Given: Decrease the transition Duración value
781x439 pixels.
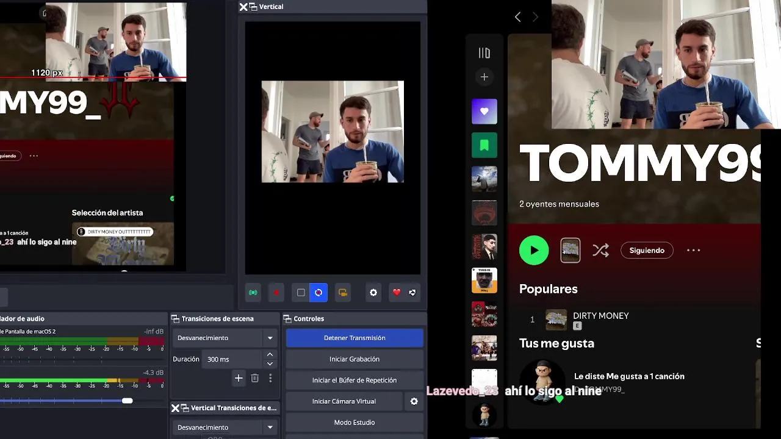Looking at the screenshot, I should (270, 364).
